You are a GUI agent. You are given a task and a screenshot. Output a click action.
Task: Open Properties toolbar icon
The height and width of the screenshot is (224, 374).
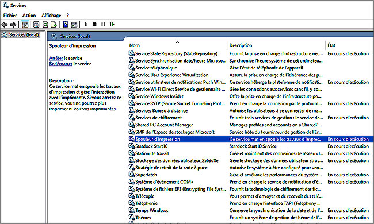[x=36, y=24]
